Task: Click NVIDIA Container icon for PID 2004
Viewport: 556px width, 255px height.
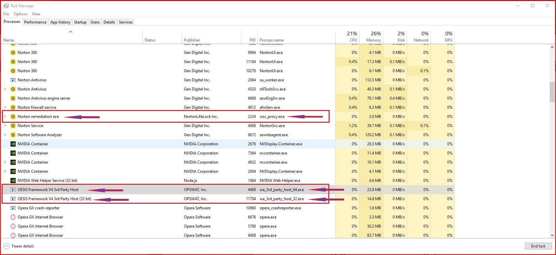Action: (13, 171)
